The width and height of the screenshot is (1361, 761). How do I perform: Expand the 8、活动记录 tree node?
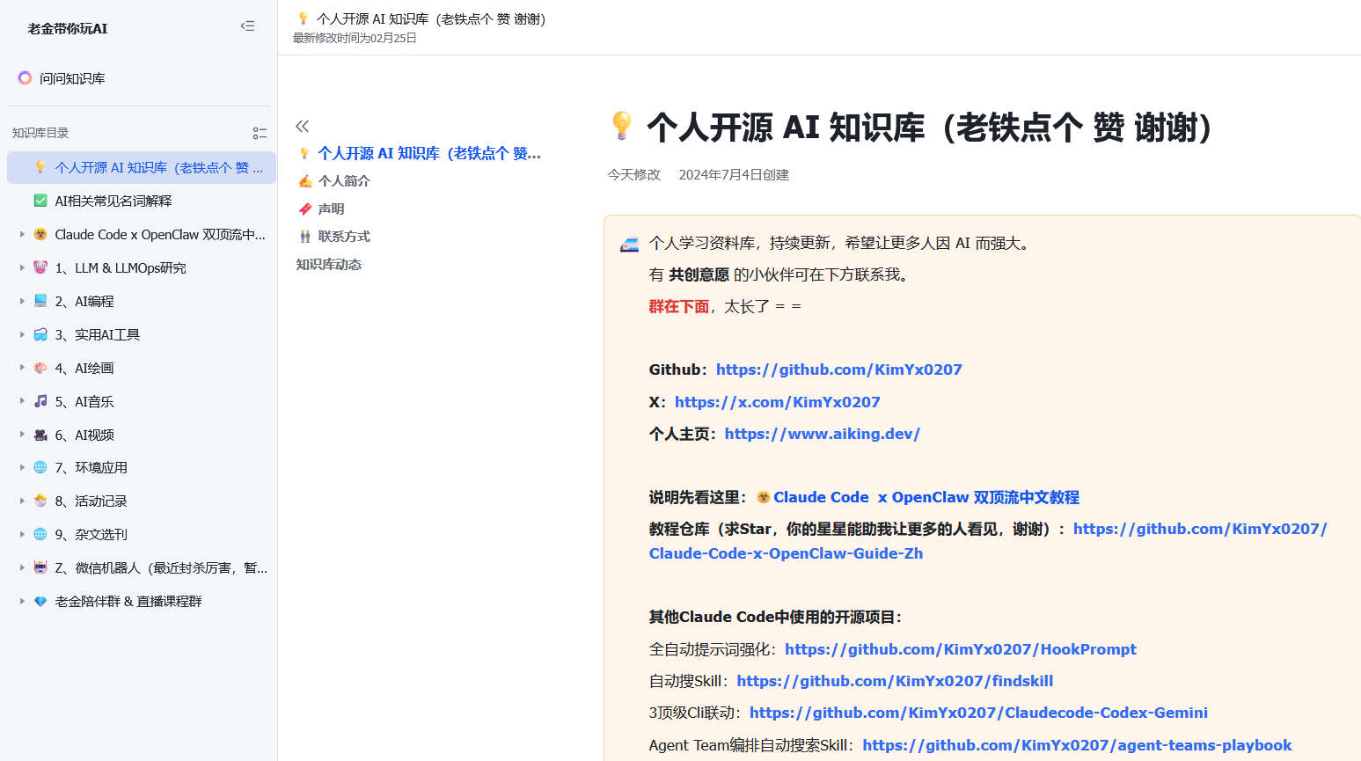(22, 501)
